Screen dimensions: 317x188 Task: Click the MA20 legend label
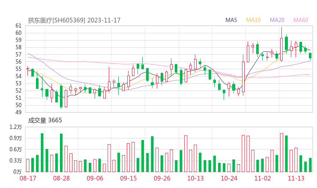coord(277,20)
